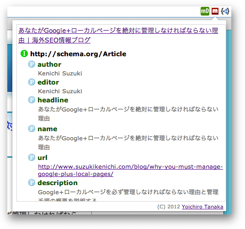Click the green mD extension icon
The image size is (245, 229).
coord(205,11)
